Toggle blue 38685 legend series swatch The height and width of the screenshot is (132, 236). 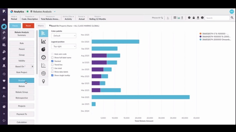pos(201,39)
